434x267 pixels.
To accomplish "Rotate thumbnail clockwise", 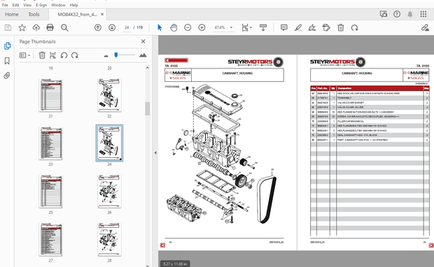I will [75, 55].
